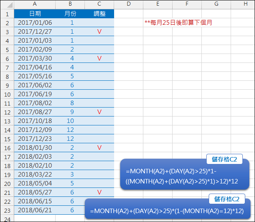Click month value 9 in row 12
This screenshot has height=222, width=255.
tap(72, 112)
